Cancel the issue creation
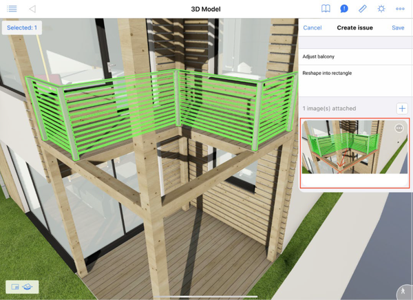This screenshot has width=413, height=300. tap(312, 28)
